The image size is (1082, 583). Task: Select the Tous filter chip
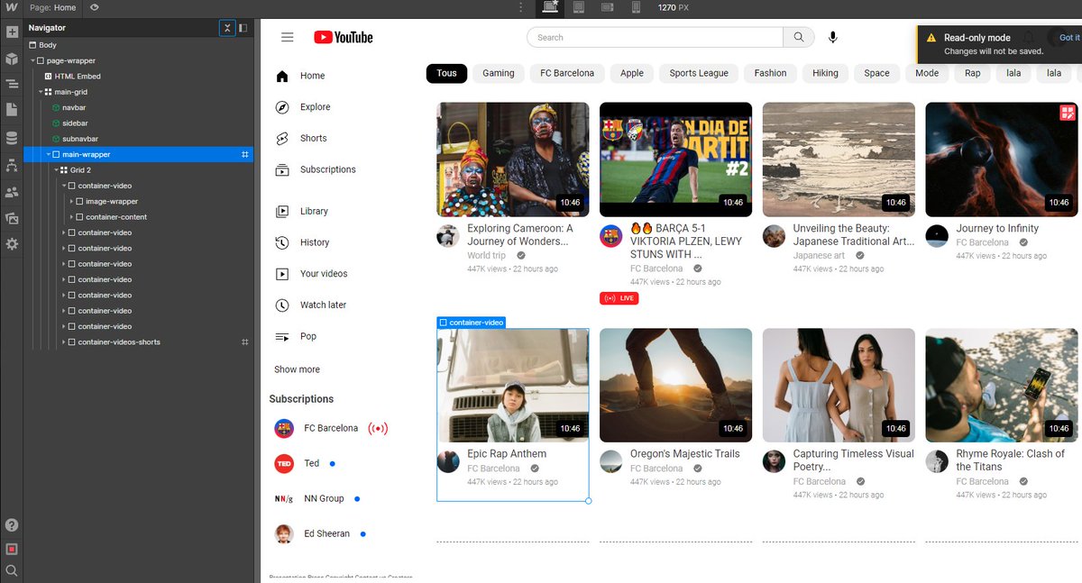pyautogui.click(x=446, y=73)
